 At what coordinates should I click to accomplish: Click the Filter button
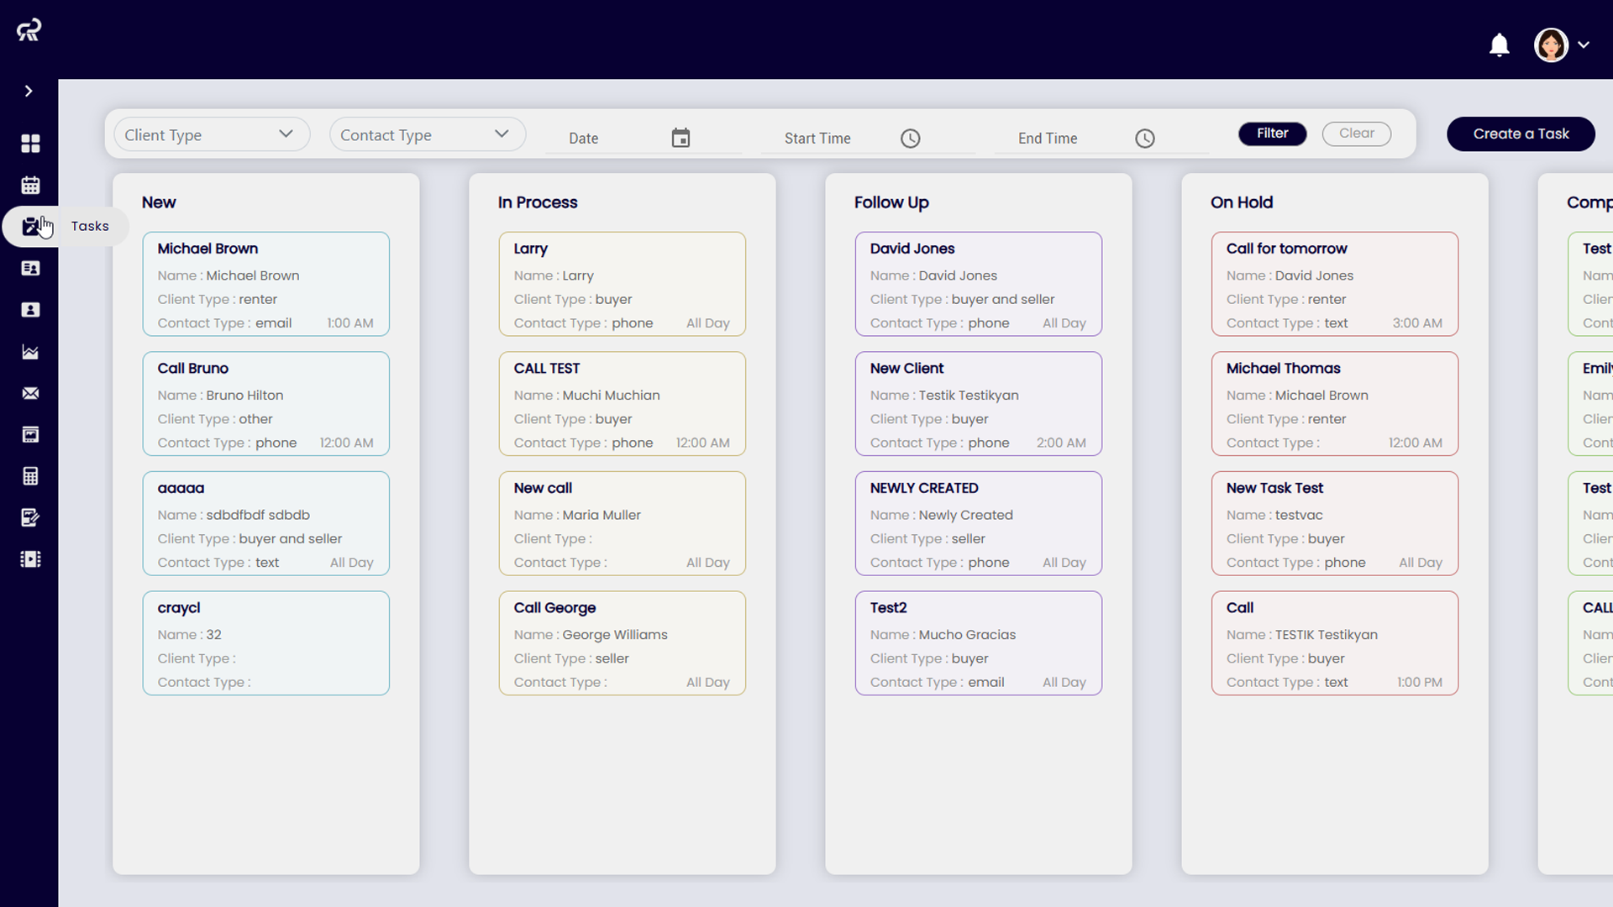(1272, 134)
